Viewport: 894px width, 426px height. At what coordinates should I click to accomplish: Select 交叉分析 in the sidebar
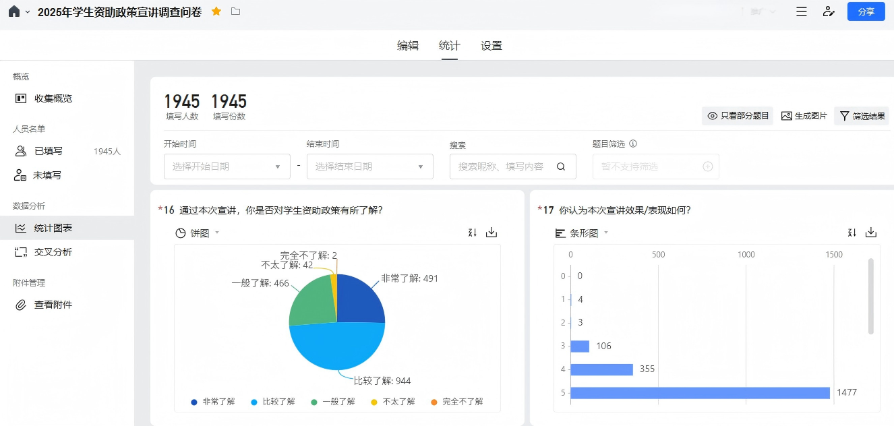(53, 252)
